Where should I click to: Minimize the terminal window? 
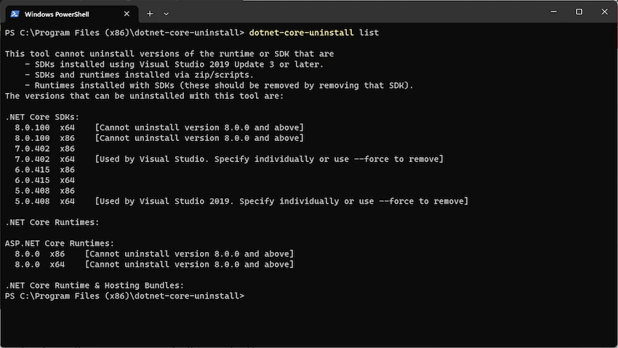(x=554, y=12)
